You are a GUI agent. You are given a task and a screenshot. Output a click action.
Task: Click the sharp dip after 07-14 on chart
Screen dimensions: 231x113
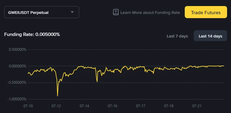97,81
